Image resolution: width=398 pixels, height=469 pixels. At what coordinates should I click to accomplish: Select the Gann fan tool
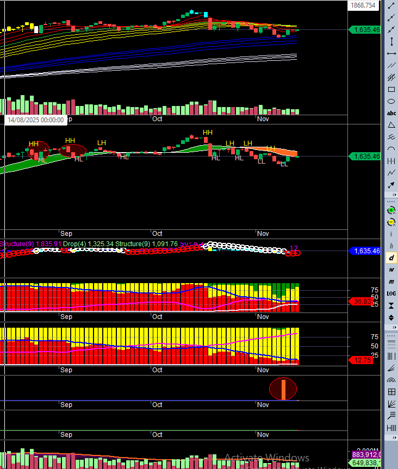[x=391, y=404]
